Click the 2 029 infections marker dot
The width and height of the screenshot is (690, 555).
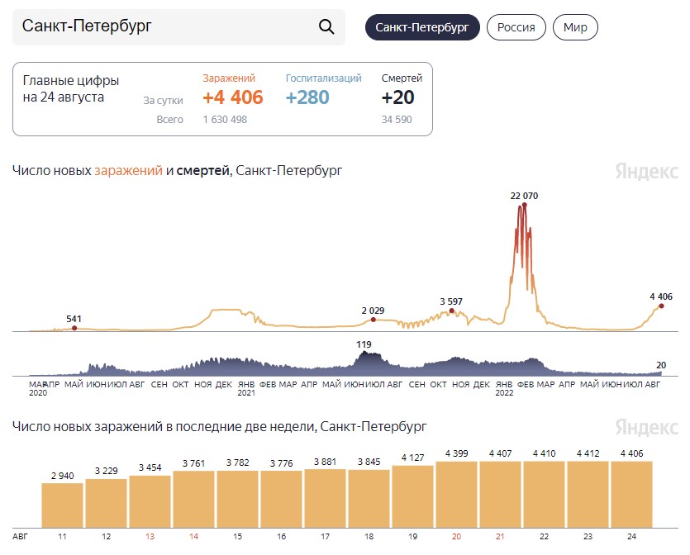(x=374, y=320)
